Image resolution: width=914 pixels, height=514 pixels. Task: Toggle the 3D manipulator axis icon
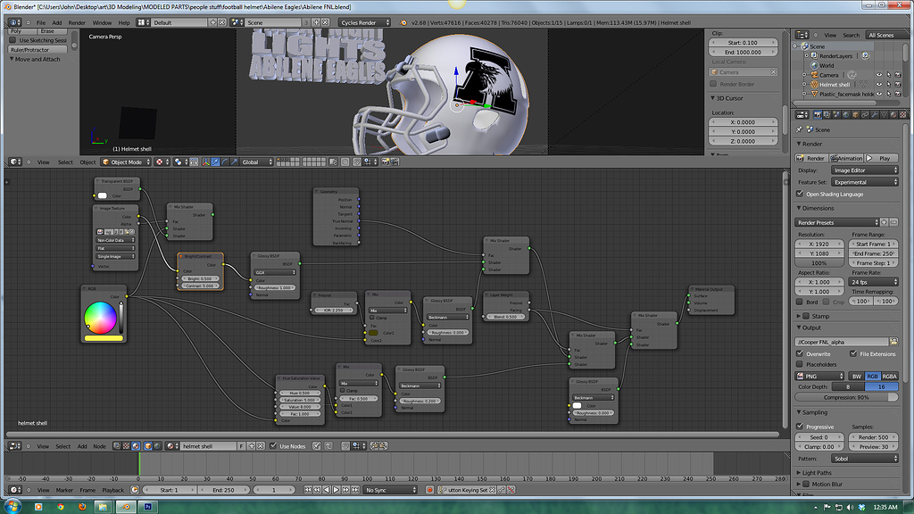click(x=206, y=162)
